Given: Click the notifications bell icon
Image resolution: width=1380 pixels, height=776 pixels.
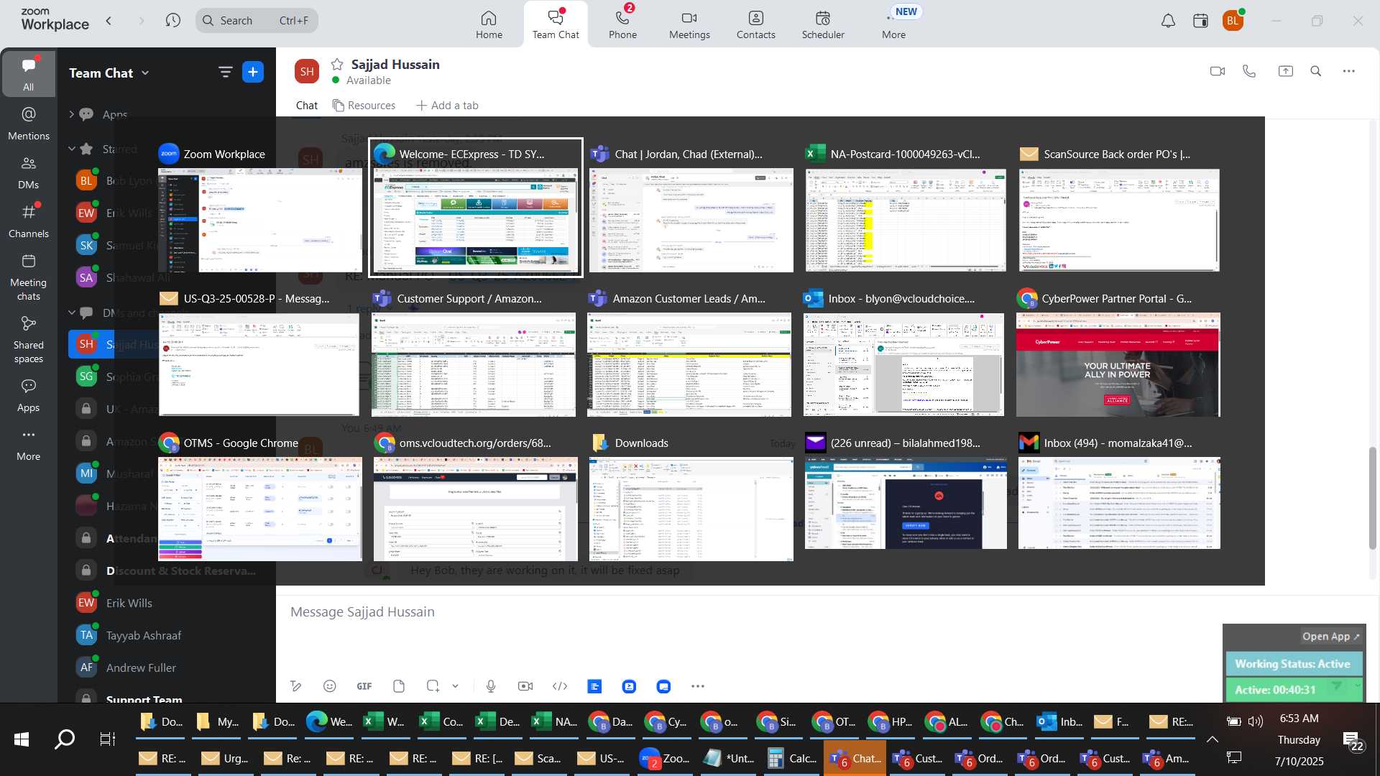Looking at the screenshot, I should [x=1168, y=21].
